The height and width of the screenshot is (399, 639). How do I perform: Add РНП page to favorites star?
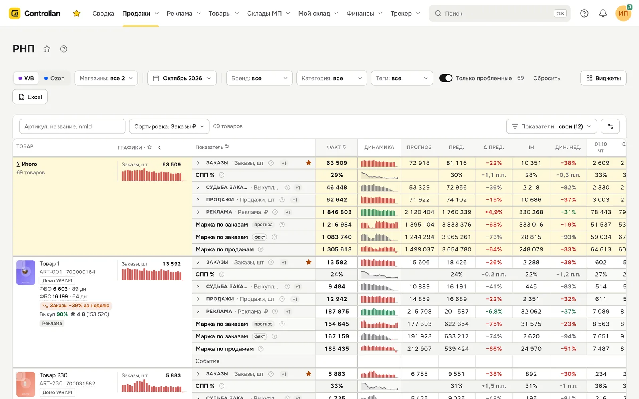tap(47, 49)
